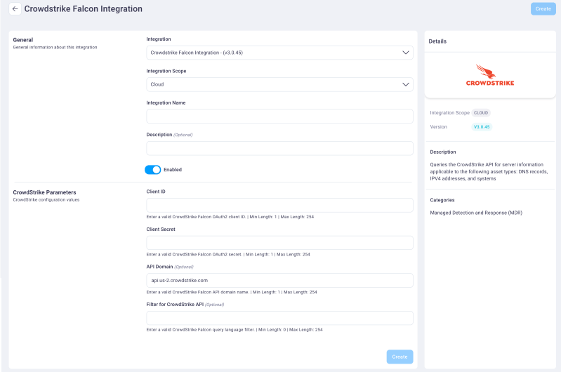Focus the Integration Name field

click(x=279, y=116)
